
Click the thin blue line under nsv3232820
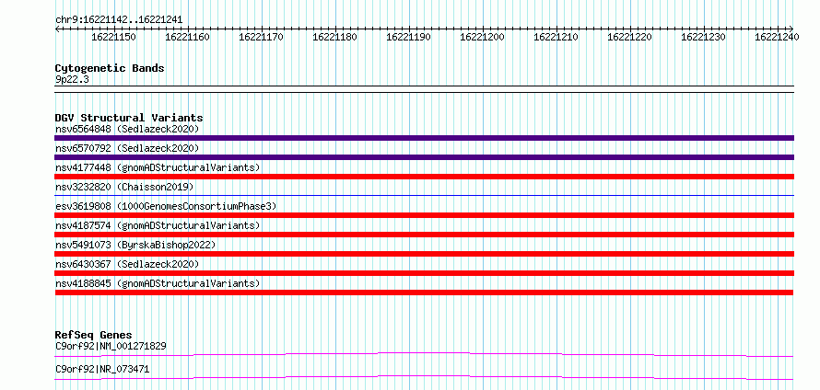pos(424,195)
